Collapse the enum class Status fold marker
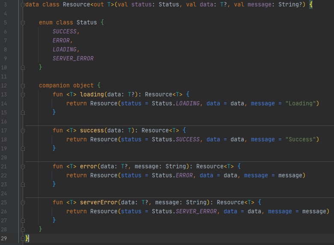334x245 pixels. click(x=23, y=22)
